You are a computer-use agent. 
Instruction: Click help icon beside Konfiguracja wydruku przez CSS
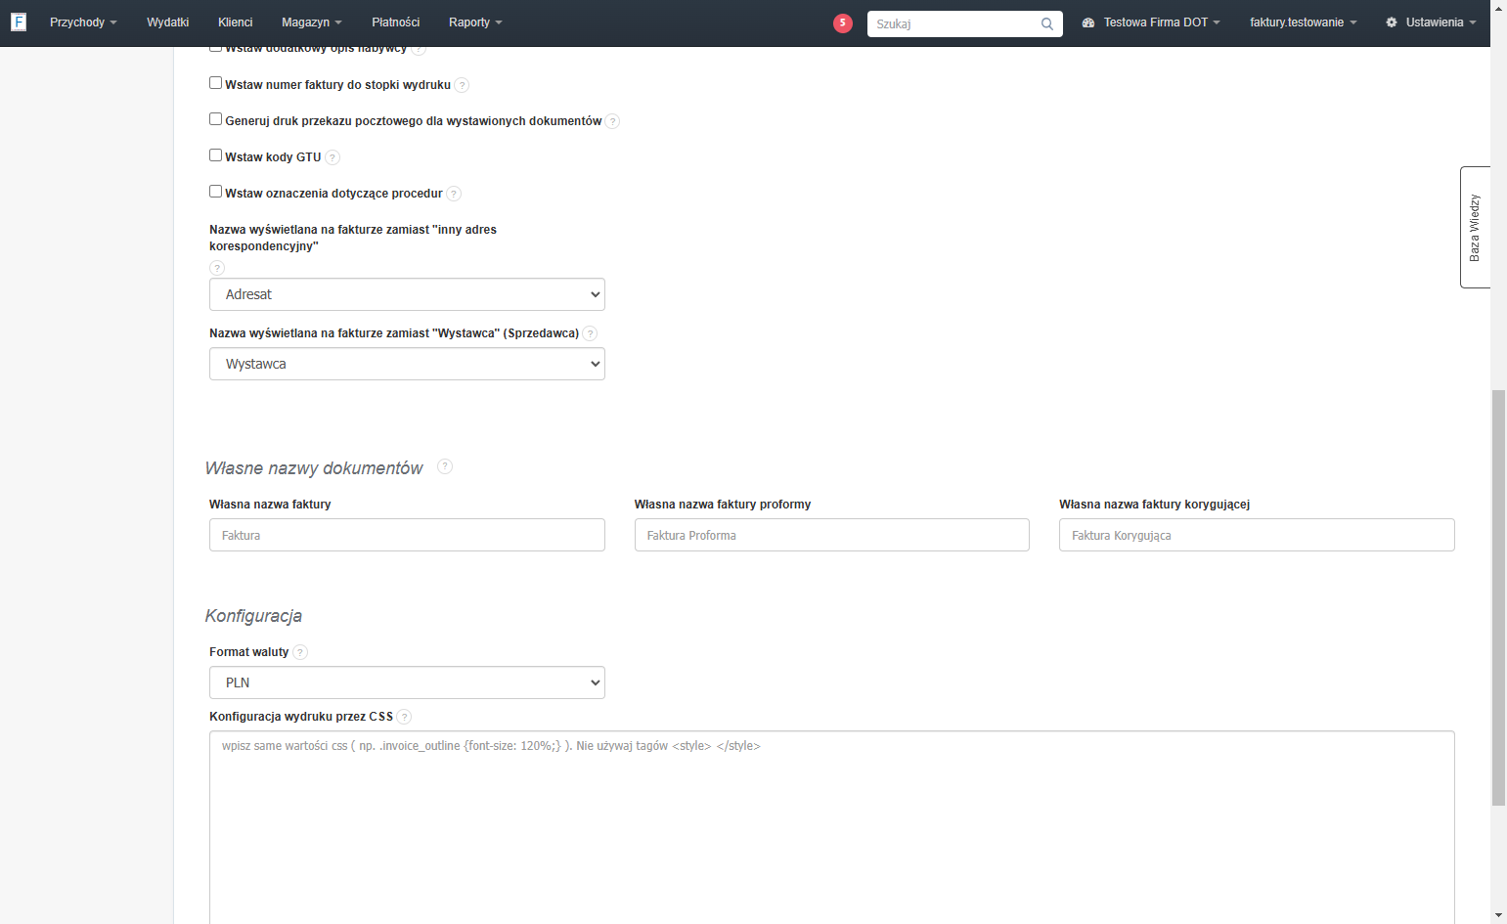click(404, 717)
